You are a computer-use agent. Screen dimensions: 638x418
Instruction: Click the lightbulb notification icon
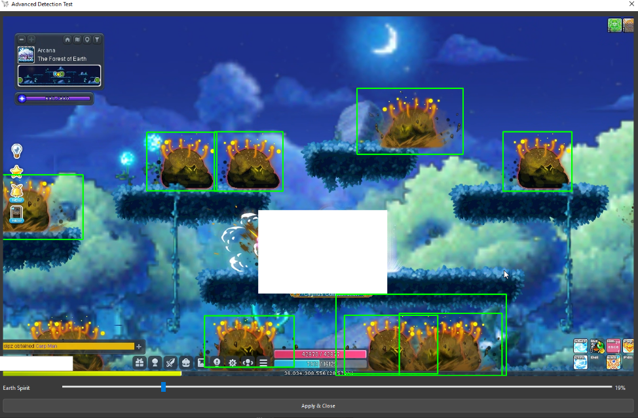coord(17,151)
